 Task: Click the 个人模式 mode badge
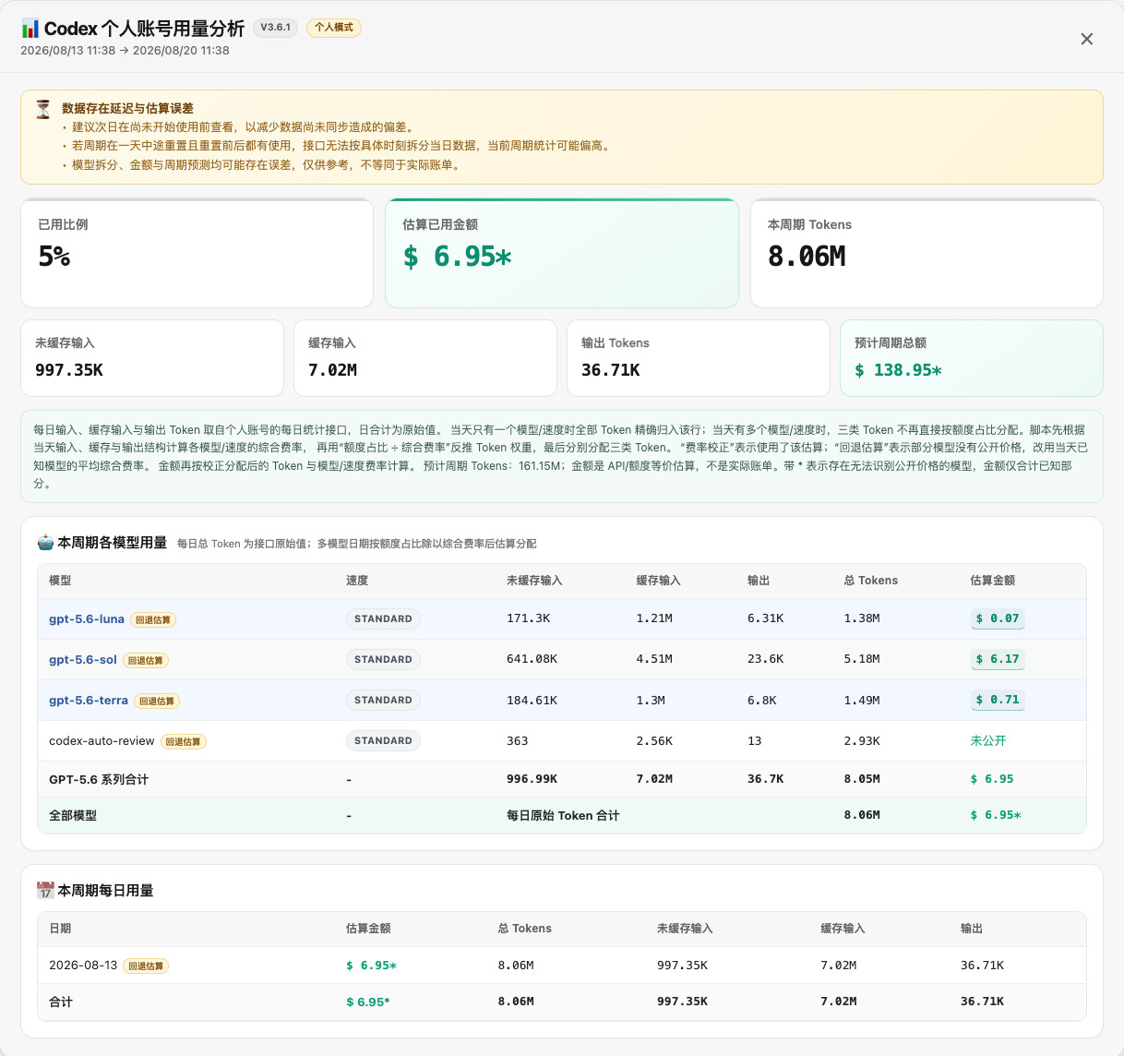334,28
